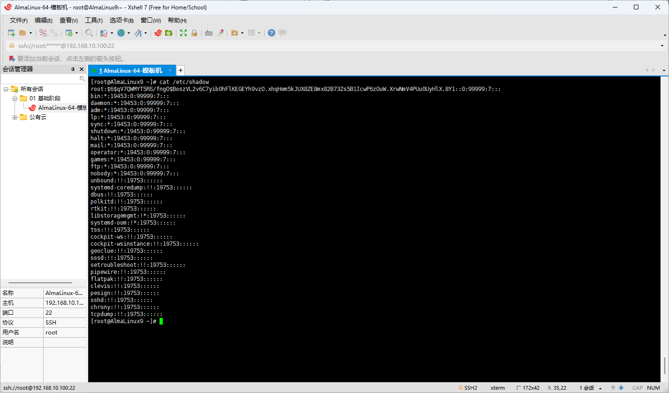Click the red Xshell swirl toolbar icon

158,33
